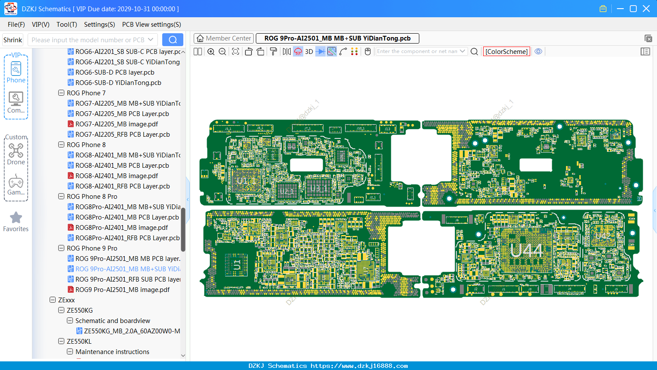
Task: Select the paint roller tool
Action: coord(273,52)
